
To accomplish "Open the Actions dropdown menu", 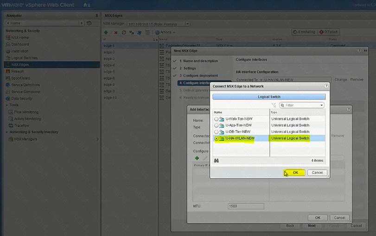I will click(165, 32).
